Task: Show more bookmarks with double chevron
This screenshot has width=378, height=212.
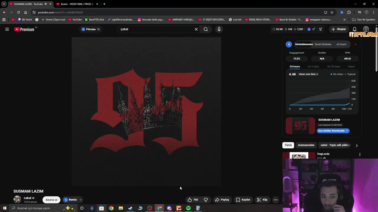Action: click(x=344, y=20)
